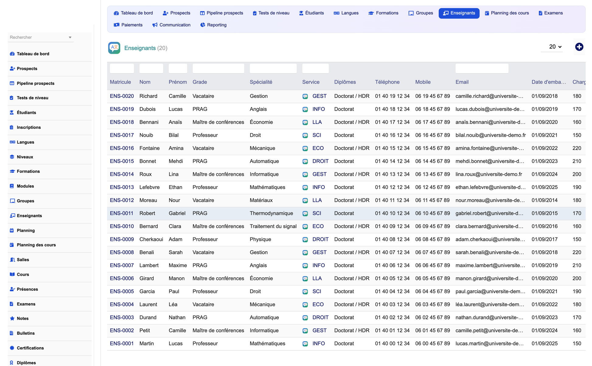Sort by Date d'embauche column header
The height and width of the screenshot is (366, 592).
pyautogui.click(x=549, y=82)
